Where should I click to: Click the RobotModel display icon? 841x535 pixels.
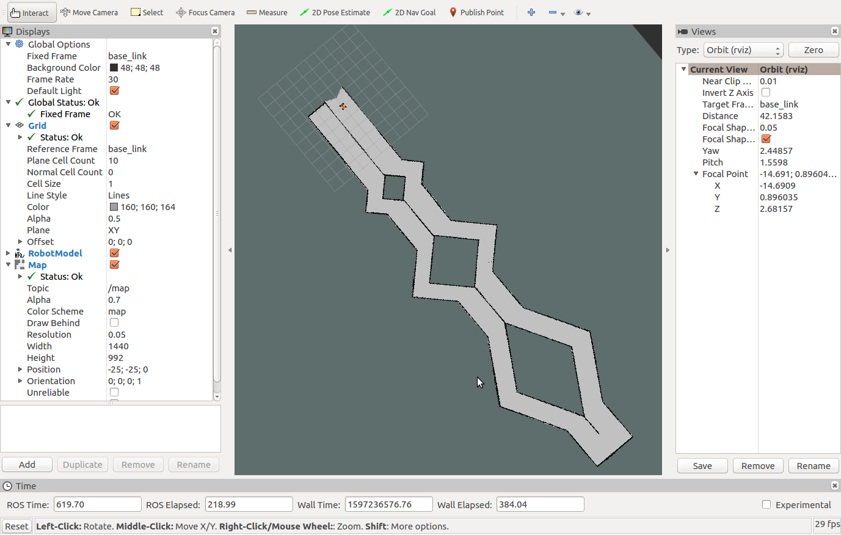pyautogui.click(x=20, y=253)
